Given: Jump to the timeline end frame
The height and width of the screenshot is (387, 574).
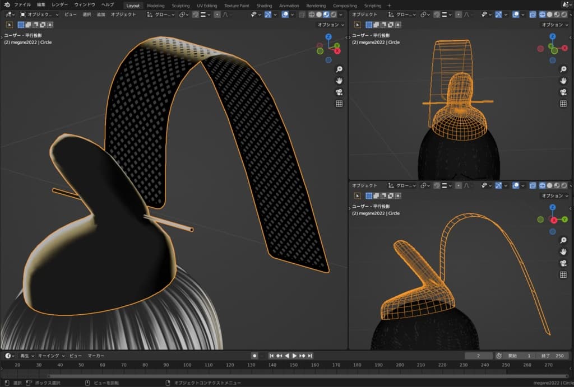Looking at the screenshot, I should click(310, 356).
